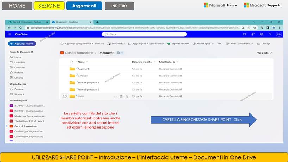288x162 pixels.
Task: Click the HOME navigation button
Action: tap(17, 6)
